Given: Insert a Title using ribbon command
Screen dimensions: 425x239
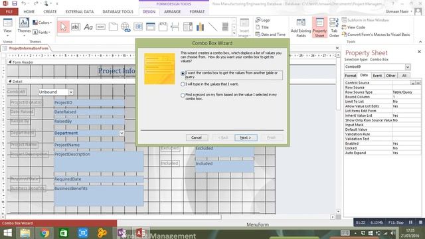Looking at the screenshot, I should 262,27.
